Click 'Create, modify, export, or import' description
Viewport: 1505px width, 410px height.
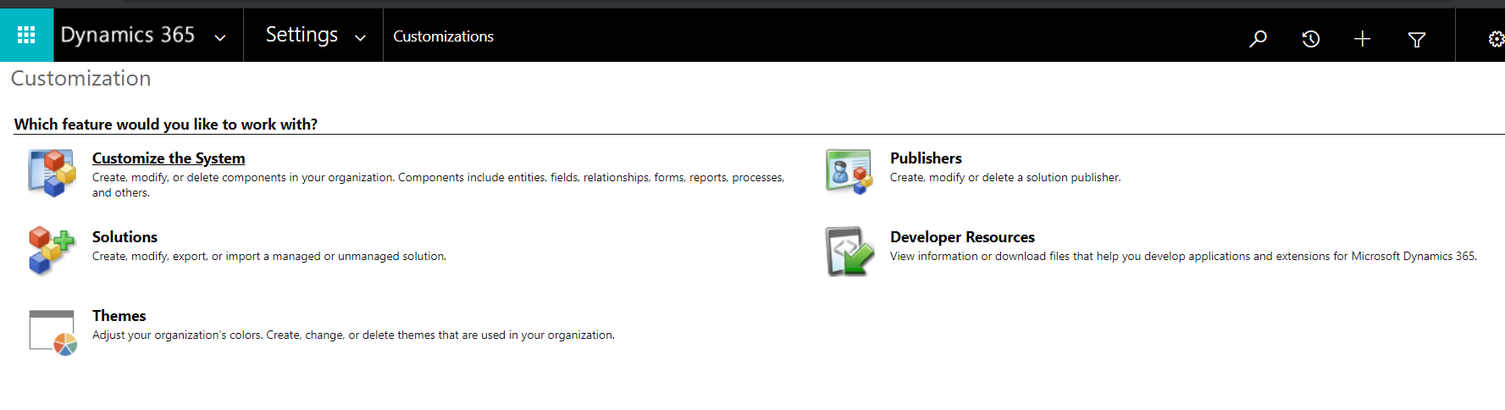[x=269, y=256]
